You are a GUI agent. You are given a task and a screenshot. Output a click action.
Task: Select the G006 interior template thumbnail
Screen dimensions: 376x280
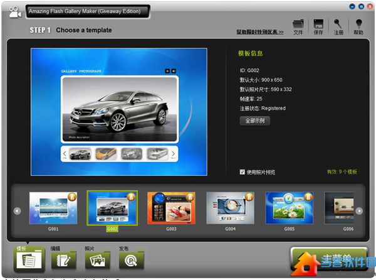pos(339,208)
